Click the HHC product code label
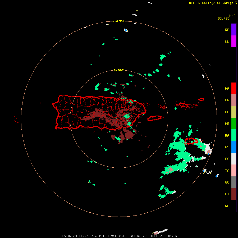 [232, 16]
